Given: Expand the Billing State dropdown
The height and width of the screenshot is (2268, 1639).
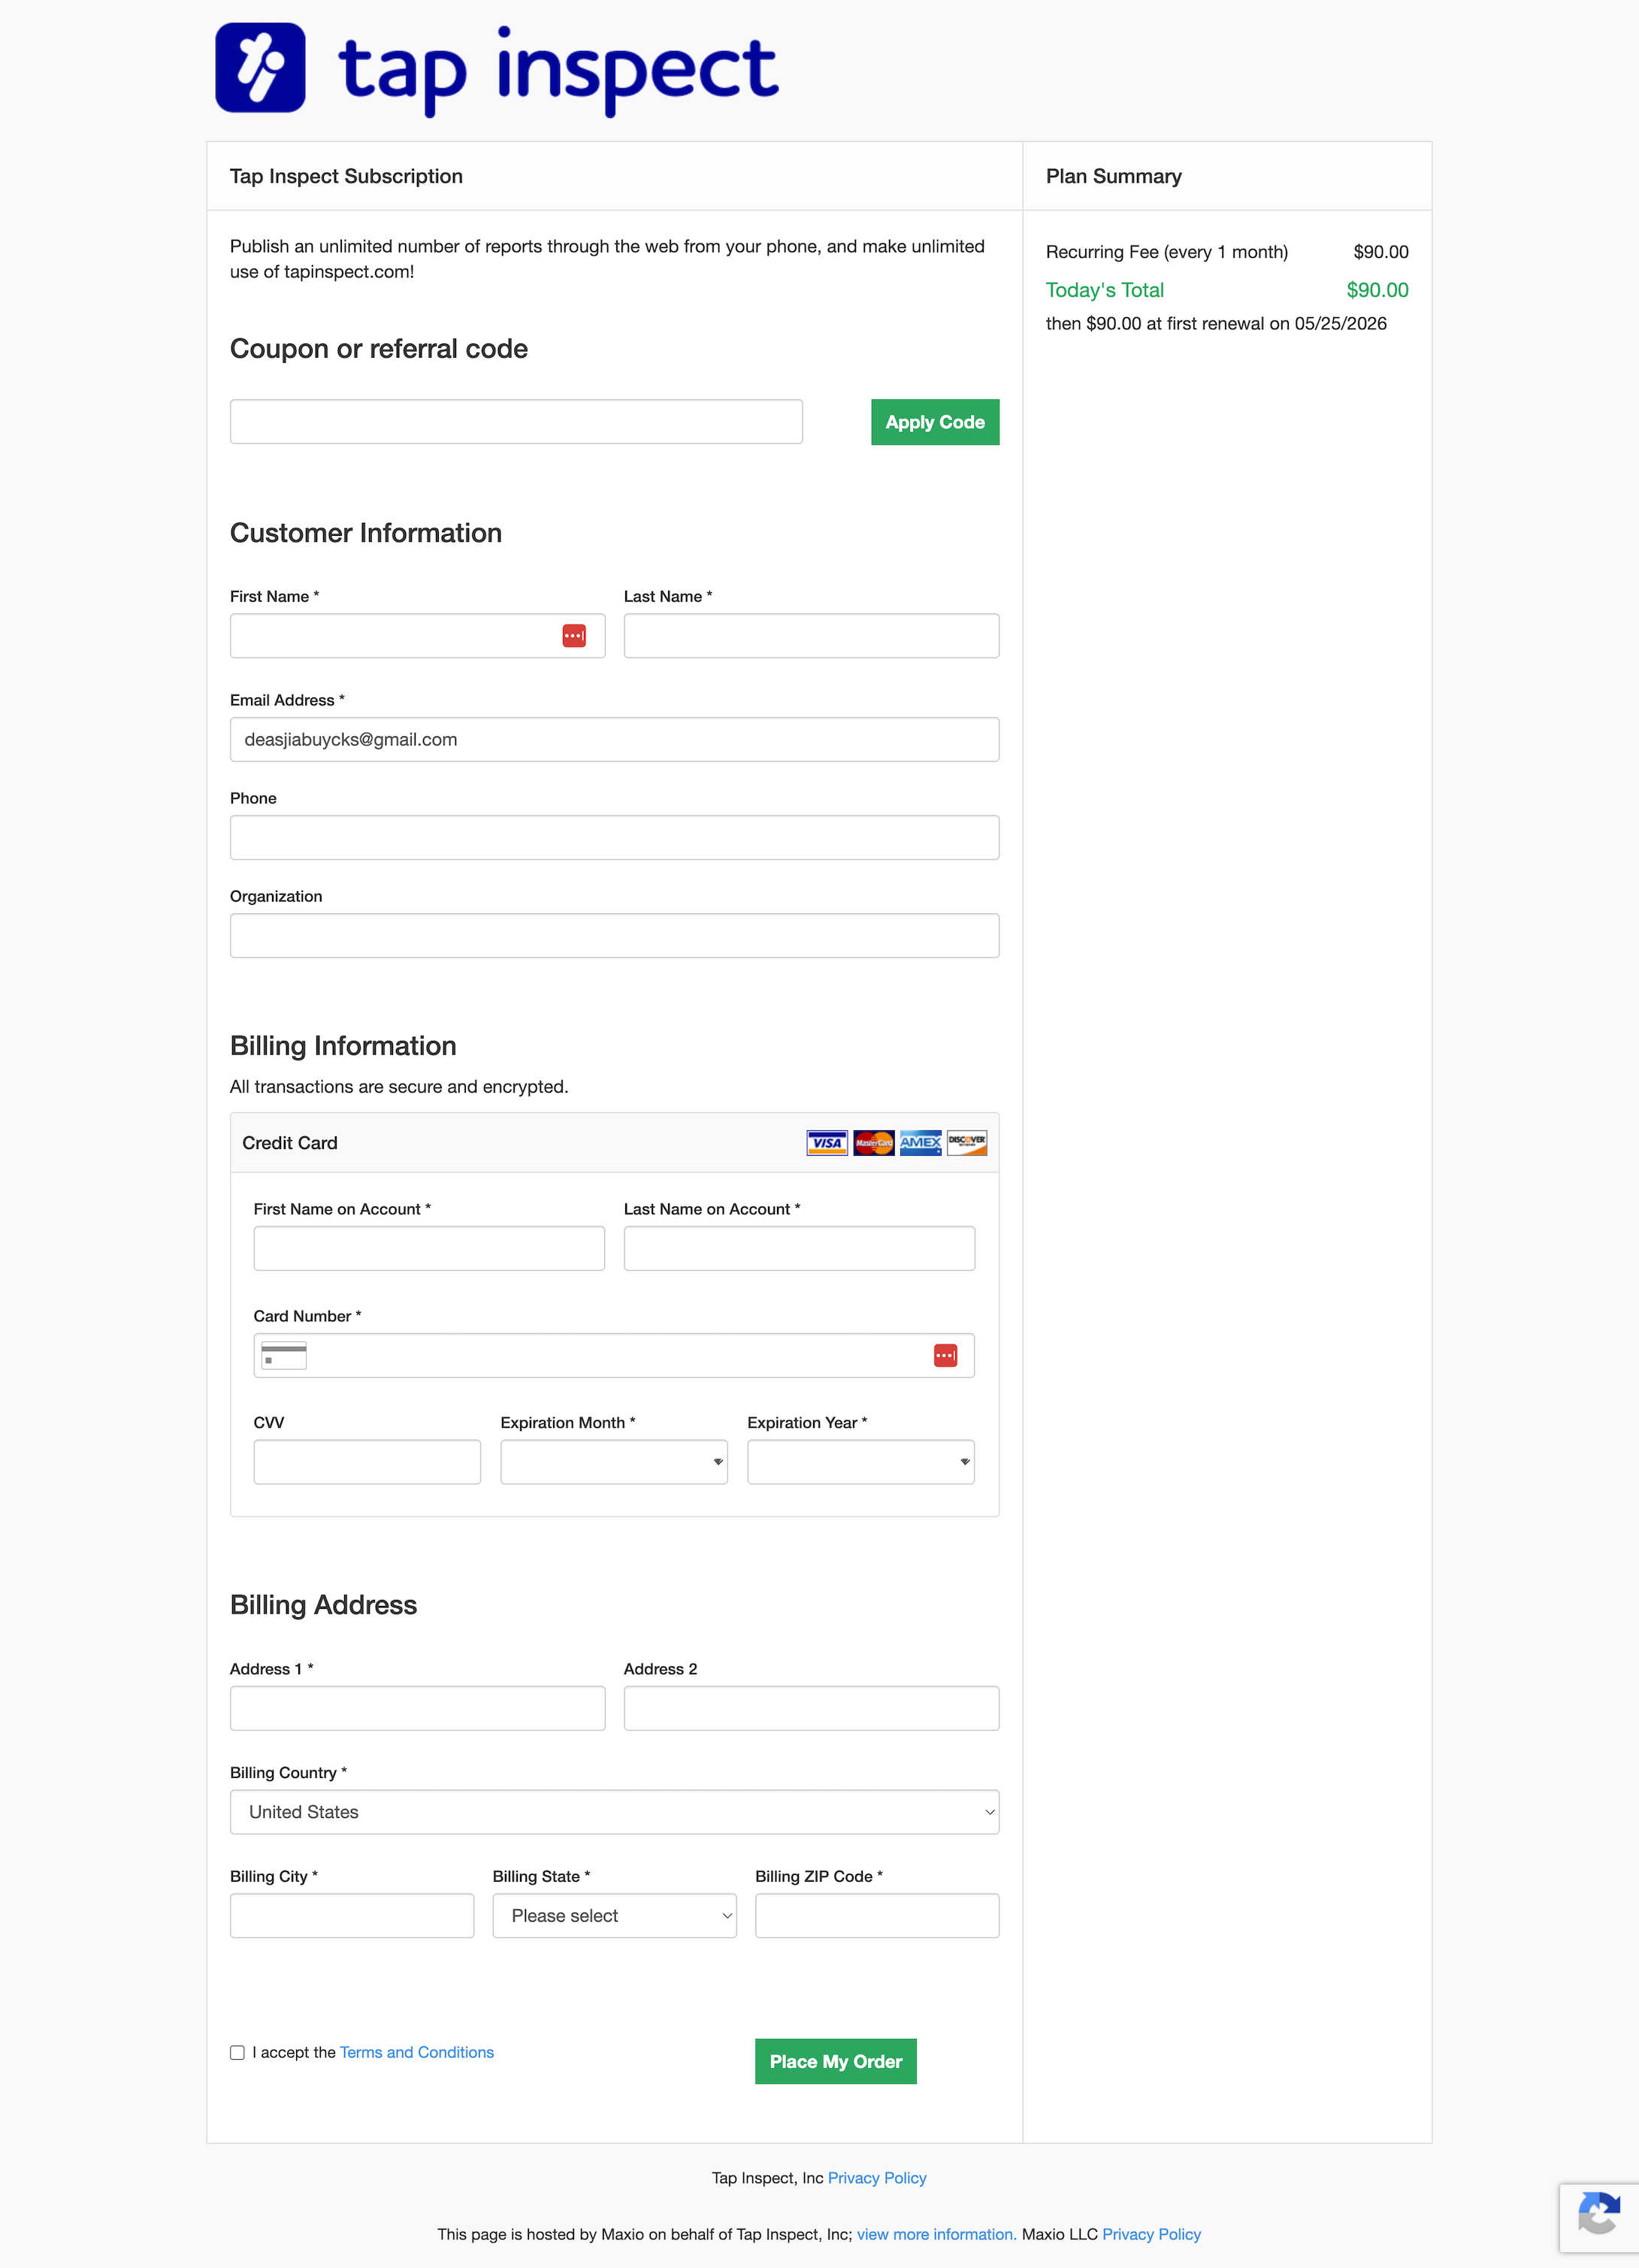Looking at the screenshot, I should point(613,1915).
